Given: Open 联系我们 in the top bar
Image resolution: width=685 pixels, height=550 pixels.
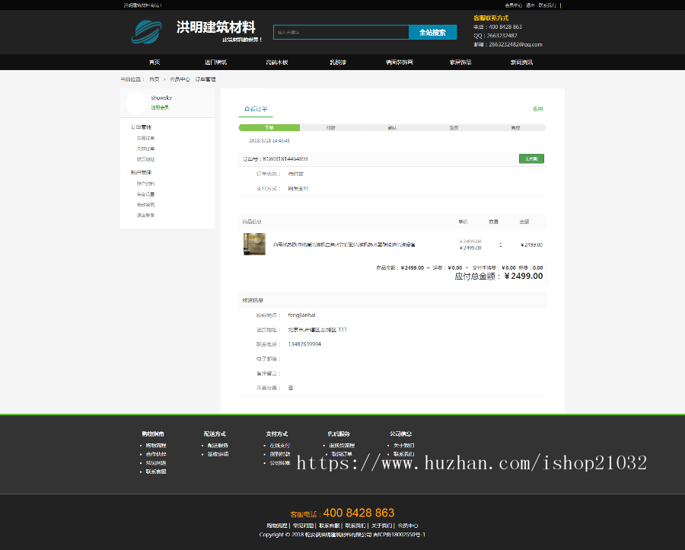Looking at the screenshot, I should pyautogui.click(x=547, y=5).
